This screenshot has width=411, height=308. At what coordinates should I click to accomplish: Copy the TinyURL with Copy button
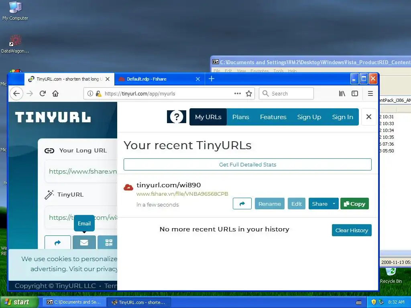pos(354,203)
